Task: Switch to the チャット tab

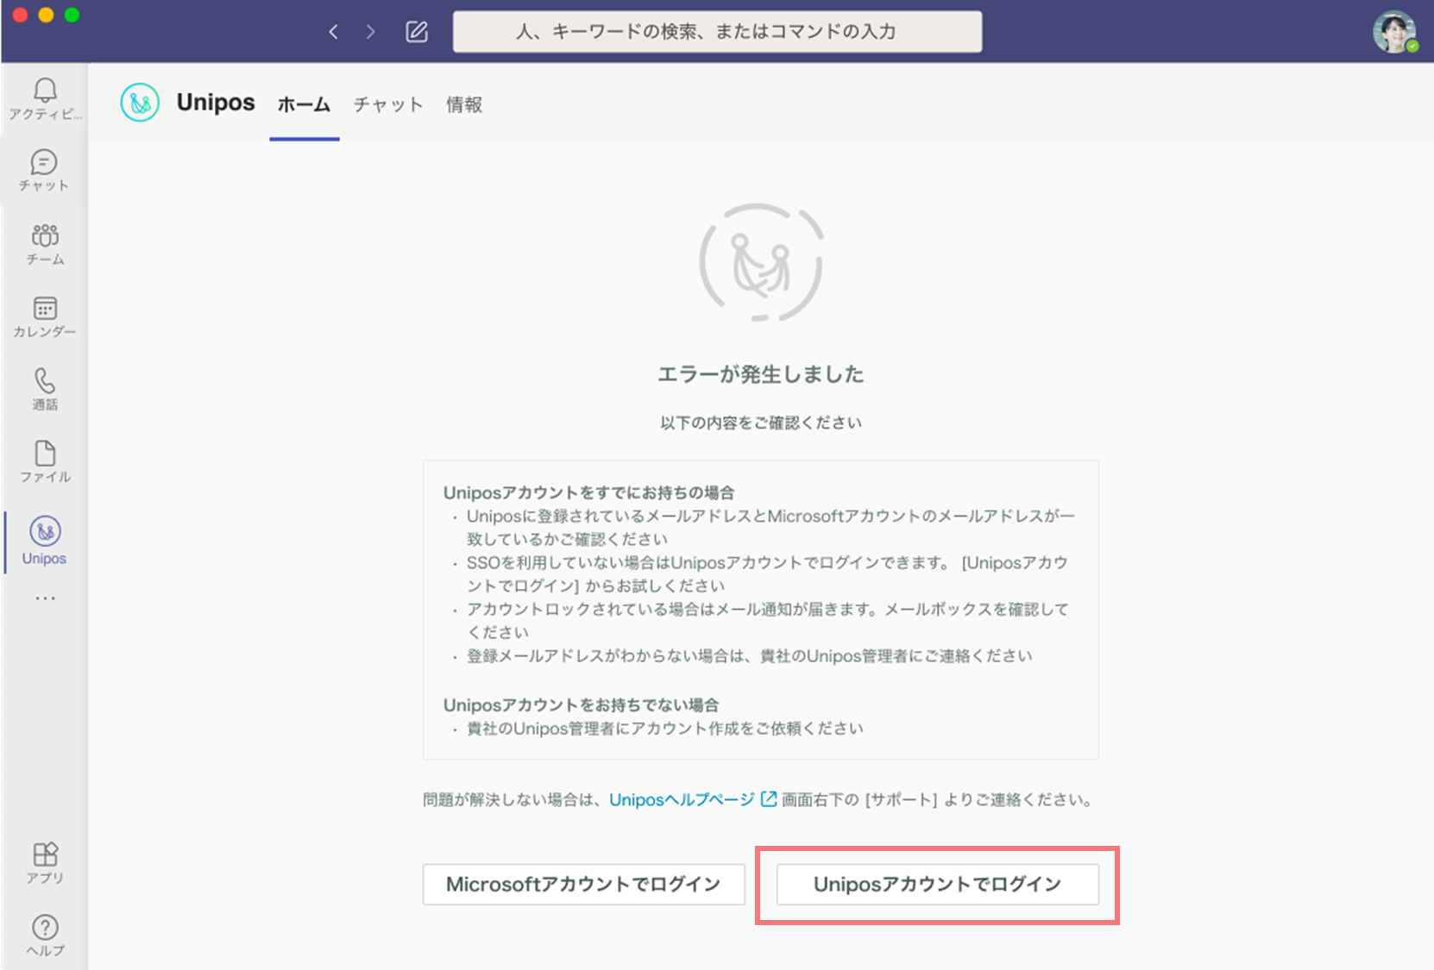Action: pos(388,105)
